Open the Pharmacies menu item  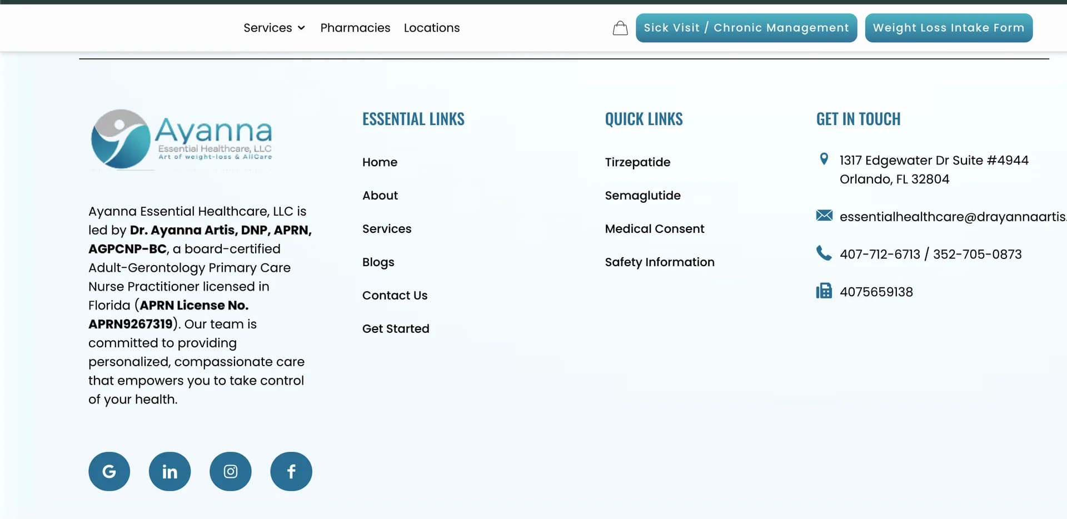click(x=355, y=28)
